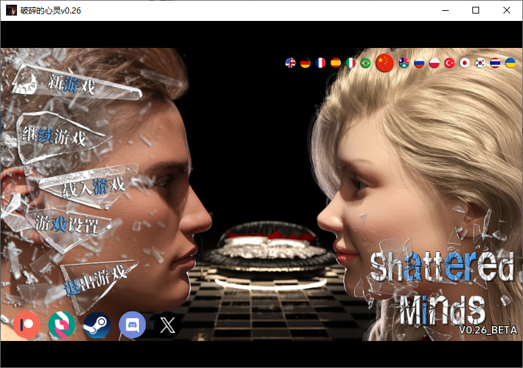Select 继续游戏 to continue the game

click(55, 136)
